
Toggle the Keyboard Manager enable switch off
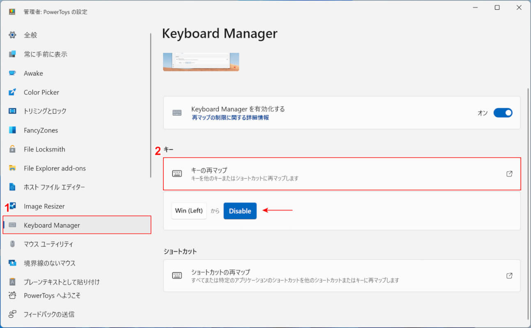503,113
